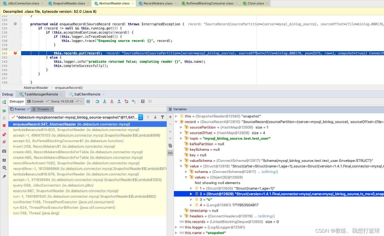Select frame insert:259, RecordMakers$1

87,146
